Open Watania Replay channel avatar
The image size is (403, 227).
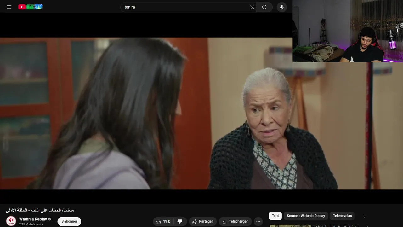(x=11, y=221)
